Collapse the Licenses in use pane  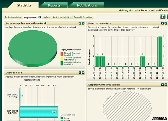(x=80, y=73)
